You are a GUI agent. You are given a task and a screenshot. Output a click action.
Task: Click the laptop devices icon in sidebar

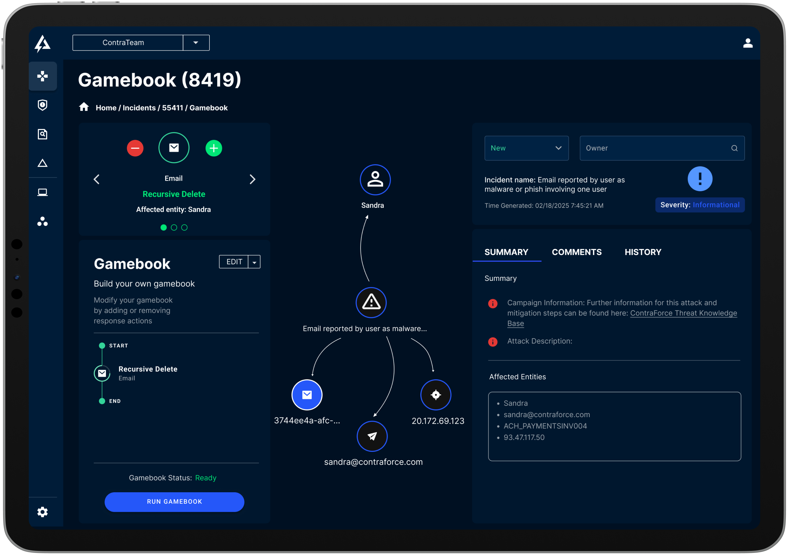(43, 192)
